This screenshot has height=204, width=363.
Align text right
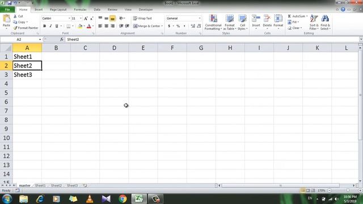point(113,26)
